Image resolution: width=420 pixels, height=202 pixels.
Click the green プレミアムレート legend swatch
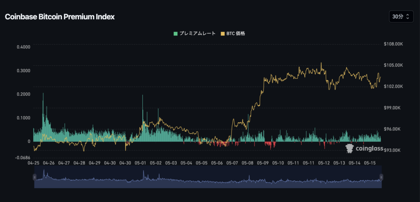coord(176,34)
